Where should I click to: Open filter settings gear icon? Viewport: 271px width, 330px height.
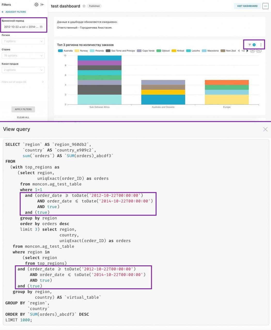pyautogui.click(x=36, y=5)
